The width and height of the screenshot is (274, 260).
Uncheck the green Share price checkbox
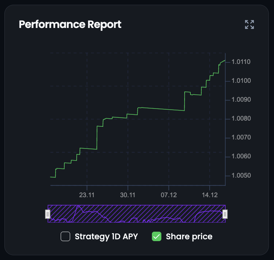coord(157,237)
